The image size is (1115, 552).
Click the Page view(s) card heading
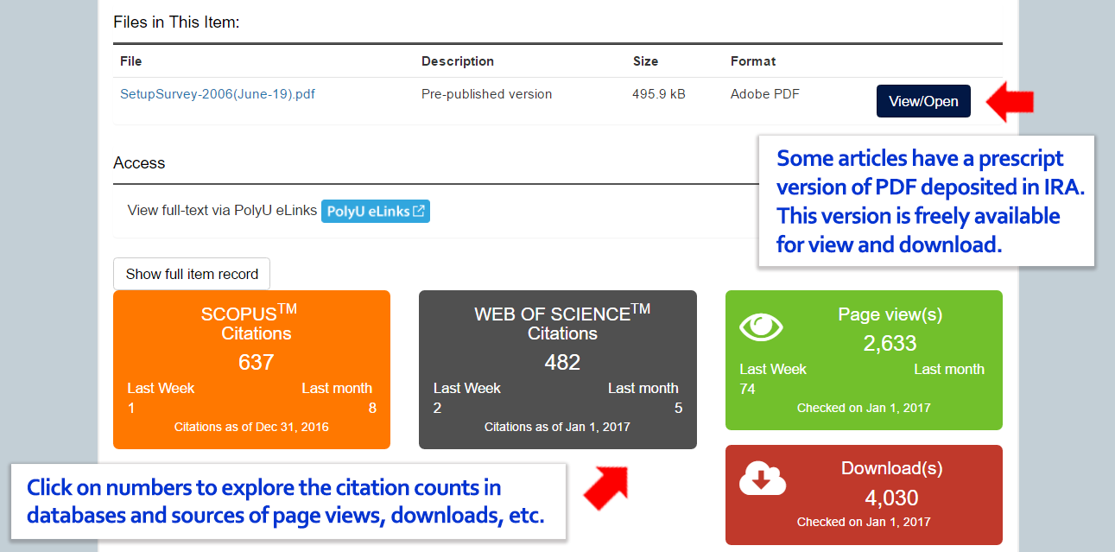[x=890, y=314]
